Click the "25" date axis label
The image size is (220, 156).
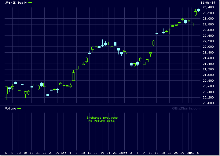coord(176,153)
